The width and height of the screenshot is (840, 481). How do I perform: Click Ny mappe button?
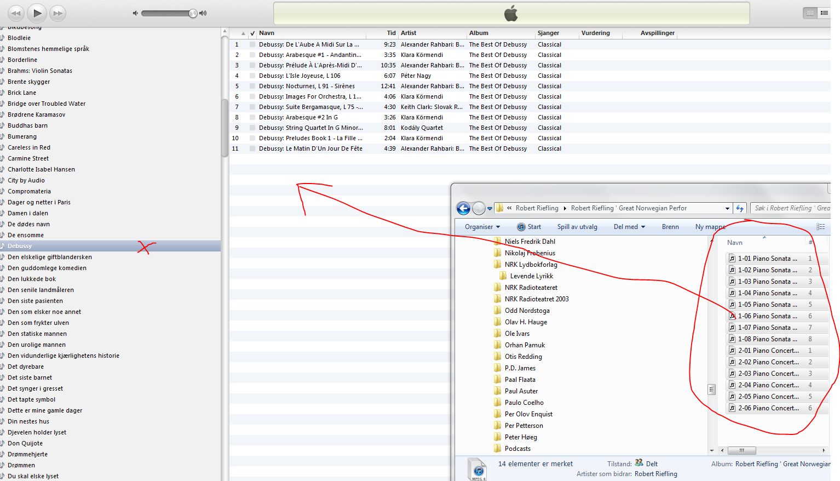(x=710, y=227)
